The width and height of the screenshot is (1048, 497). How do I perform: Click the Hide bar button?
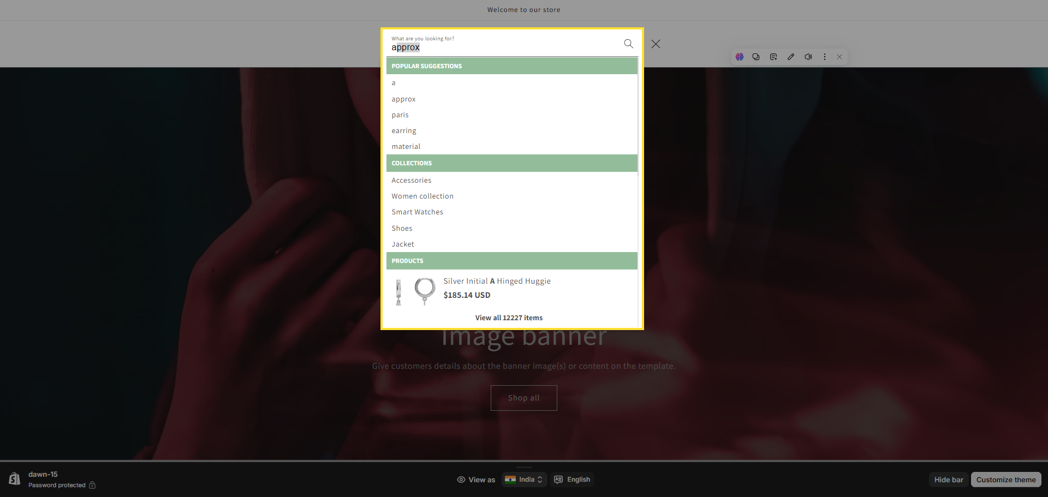click(948, 480)
